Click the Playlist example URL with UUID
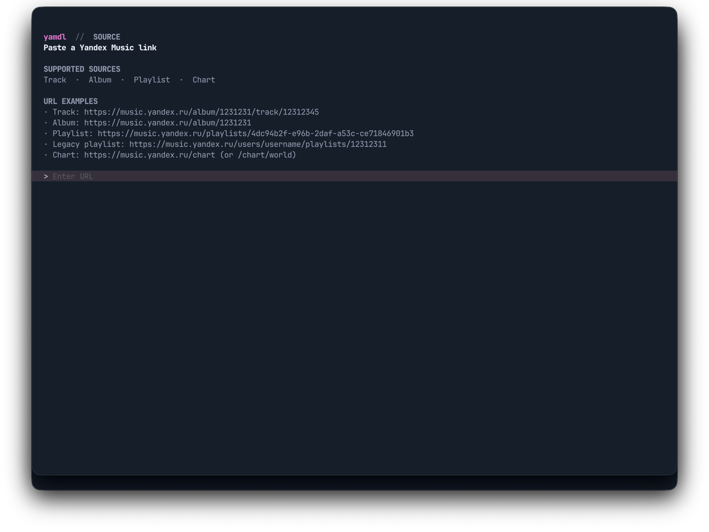709x532 pixels. (x=229, y=133)
